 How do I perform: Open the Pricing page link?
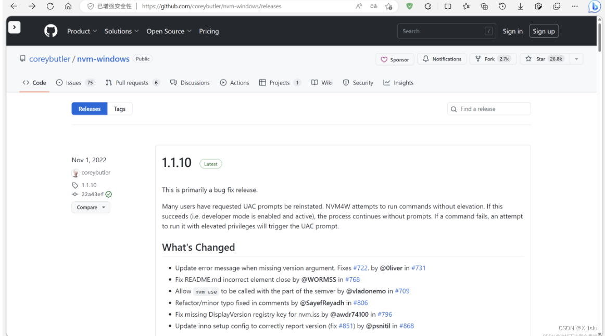(x=209, y=31)
